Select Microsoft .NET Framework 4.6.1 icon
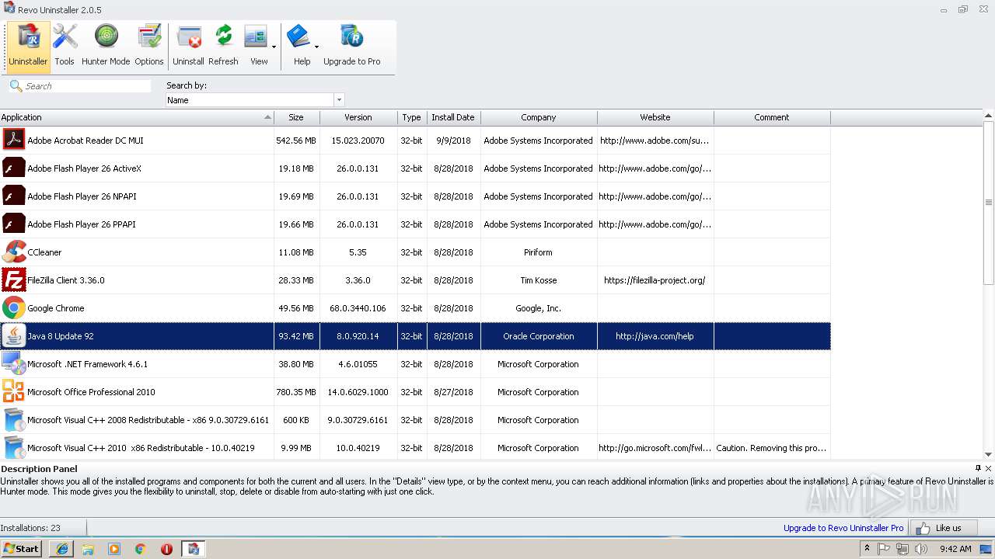Screen dimensions: 995x559 (x=14, y=363)
